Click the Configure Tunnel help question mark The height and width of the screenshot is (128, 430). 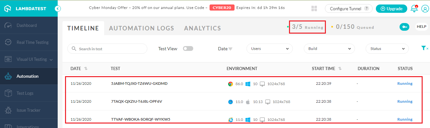367,9
